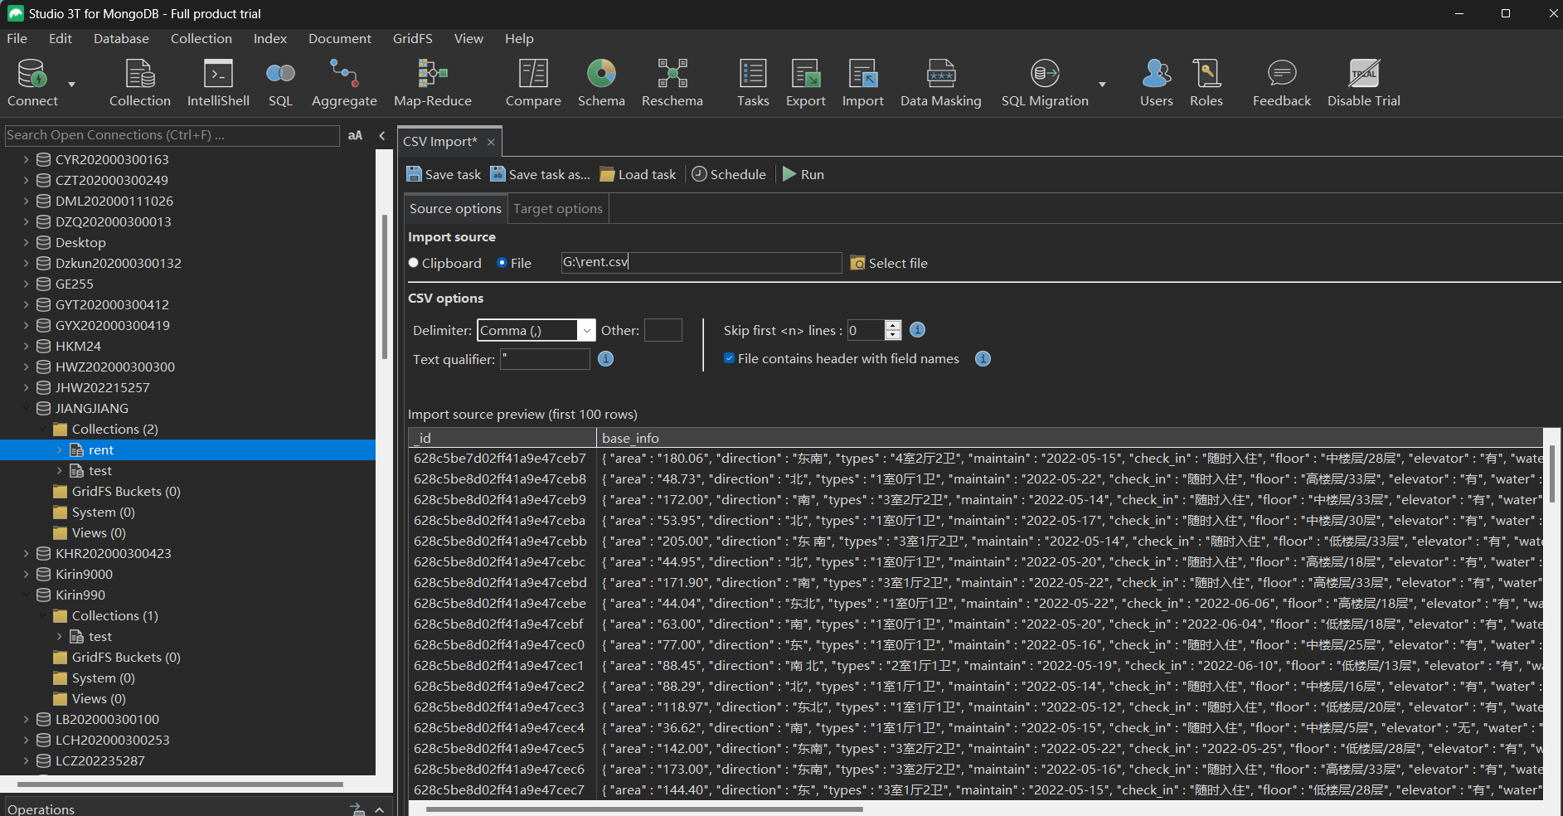Click the Skip first lines stepper

[x=892, y=330]
